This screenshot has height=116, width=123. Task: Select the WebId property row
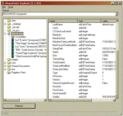(x=82, y=97)
